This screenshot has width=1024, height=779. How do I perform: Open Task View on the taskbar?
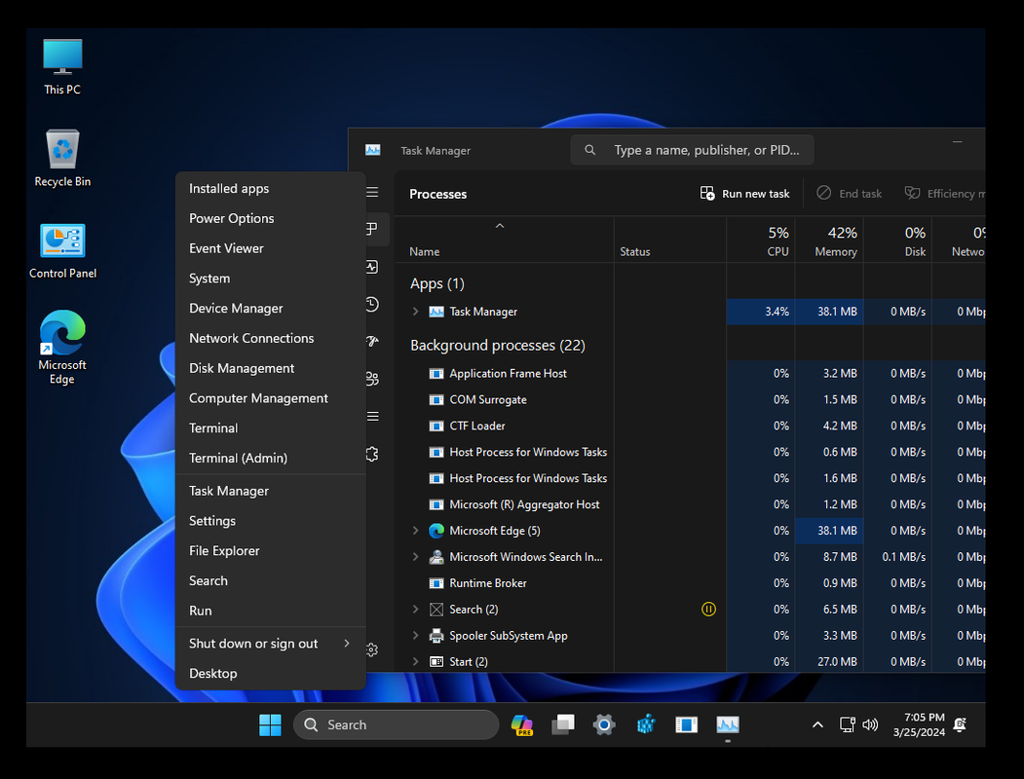[x=563, y=724]
